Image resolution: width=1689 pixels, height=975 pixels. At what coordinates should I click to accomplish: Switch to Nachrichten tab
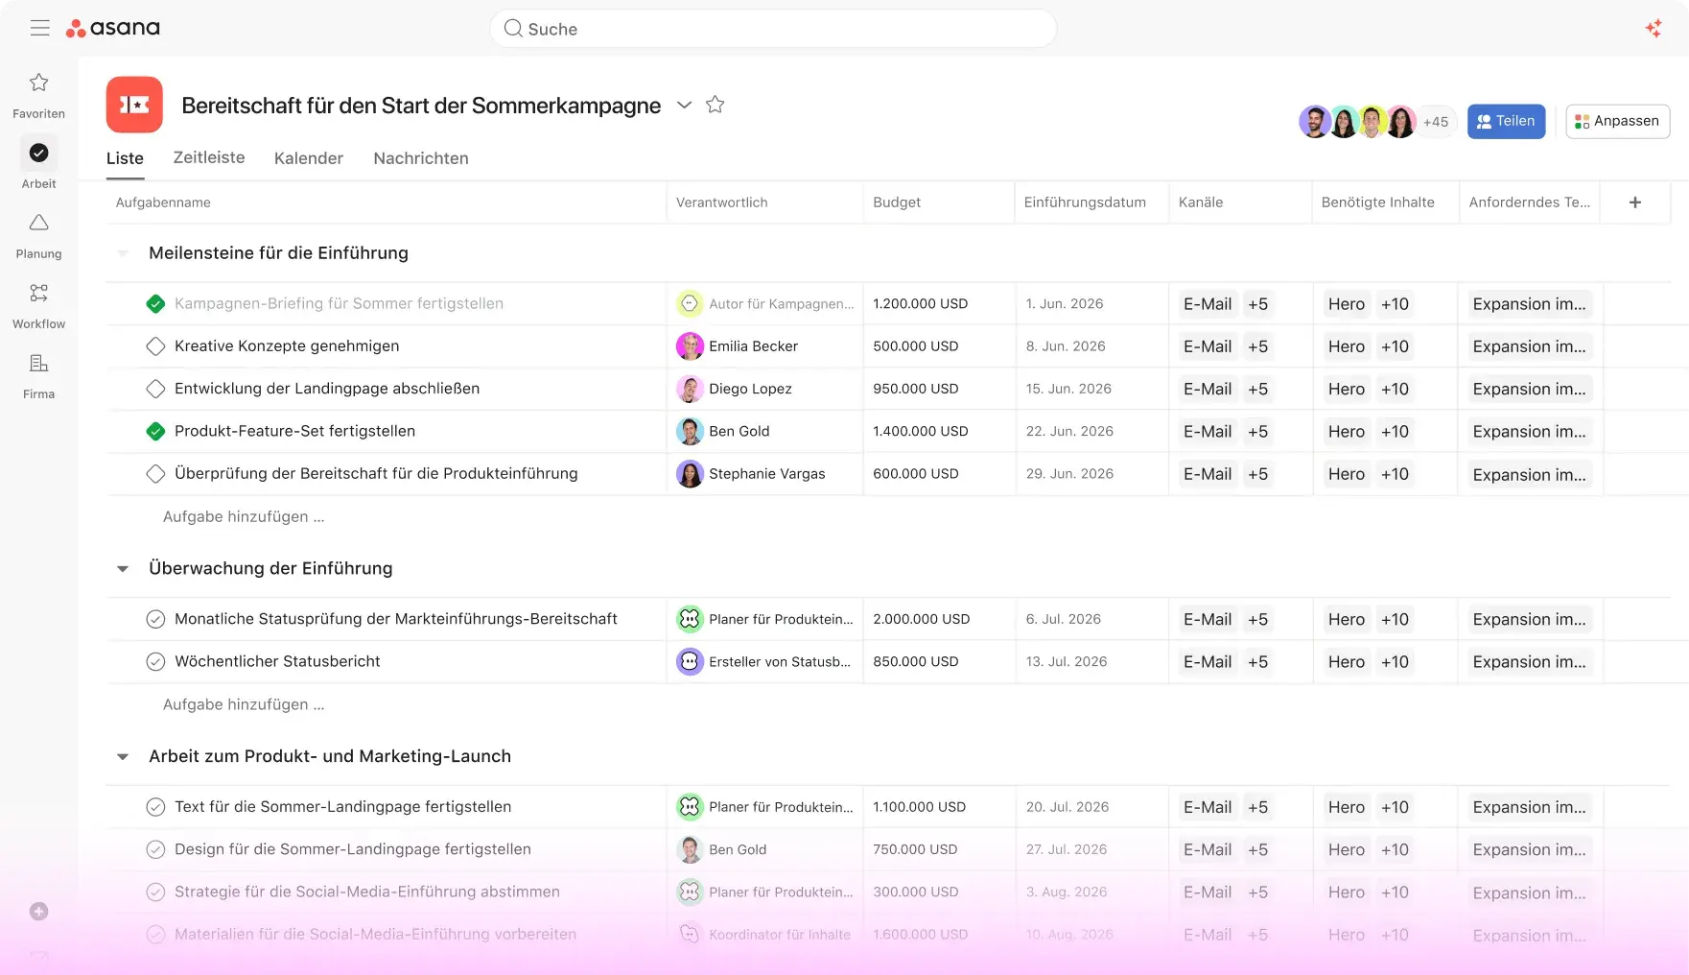pos(421,158)
